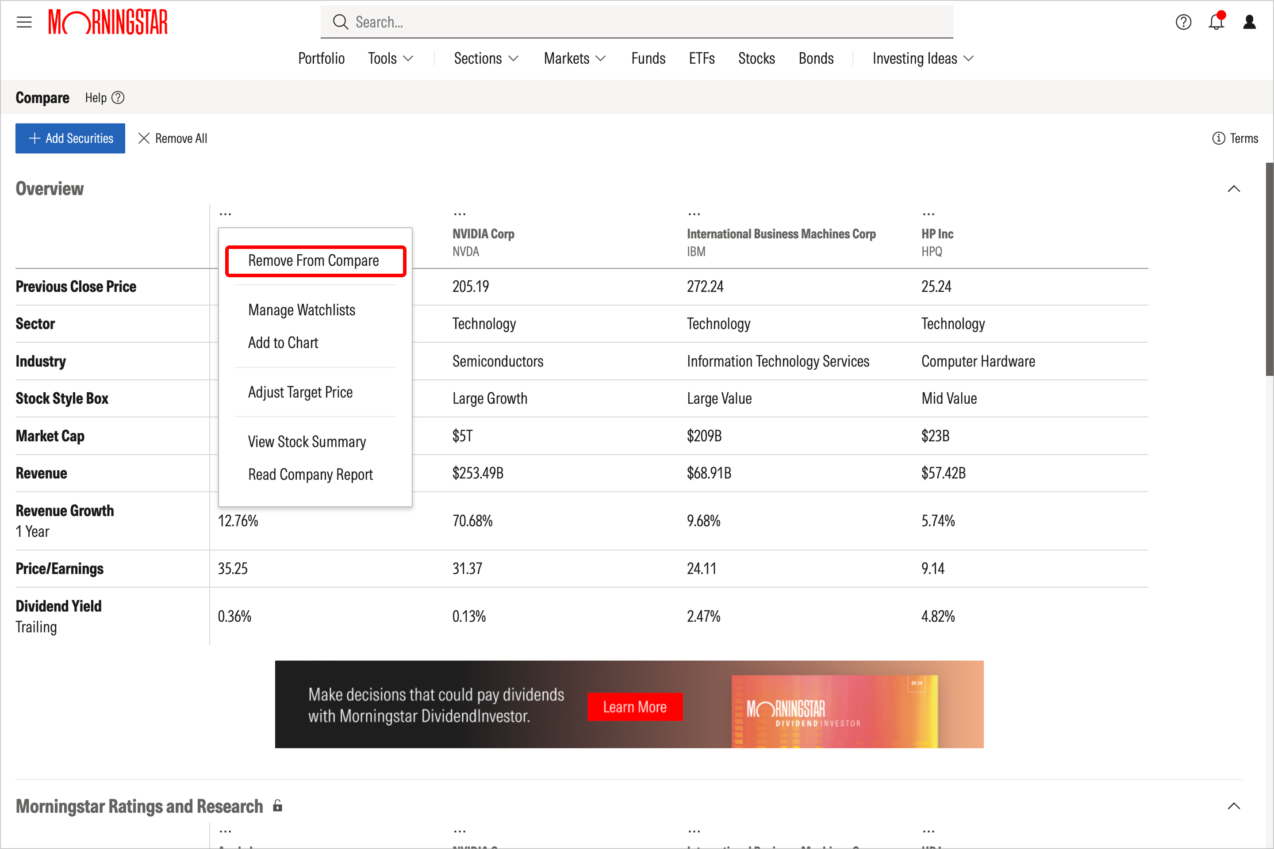Expand the Tools dropdown in navigation
1274x849 pixels.
(x=391, y=58)
